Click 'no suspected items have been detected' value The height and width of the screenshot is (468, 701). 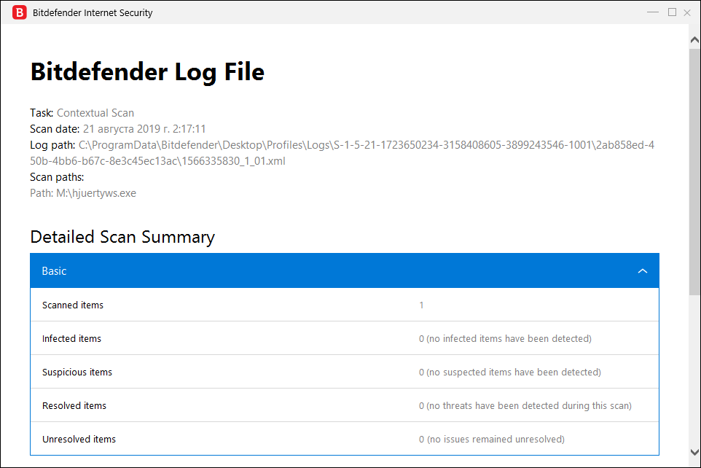click(510, 373)
